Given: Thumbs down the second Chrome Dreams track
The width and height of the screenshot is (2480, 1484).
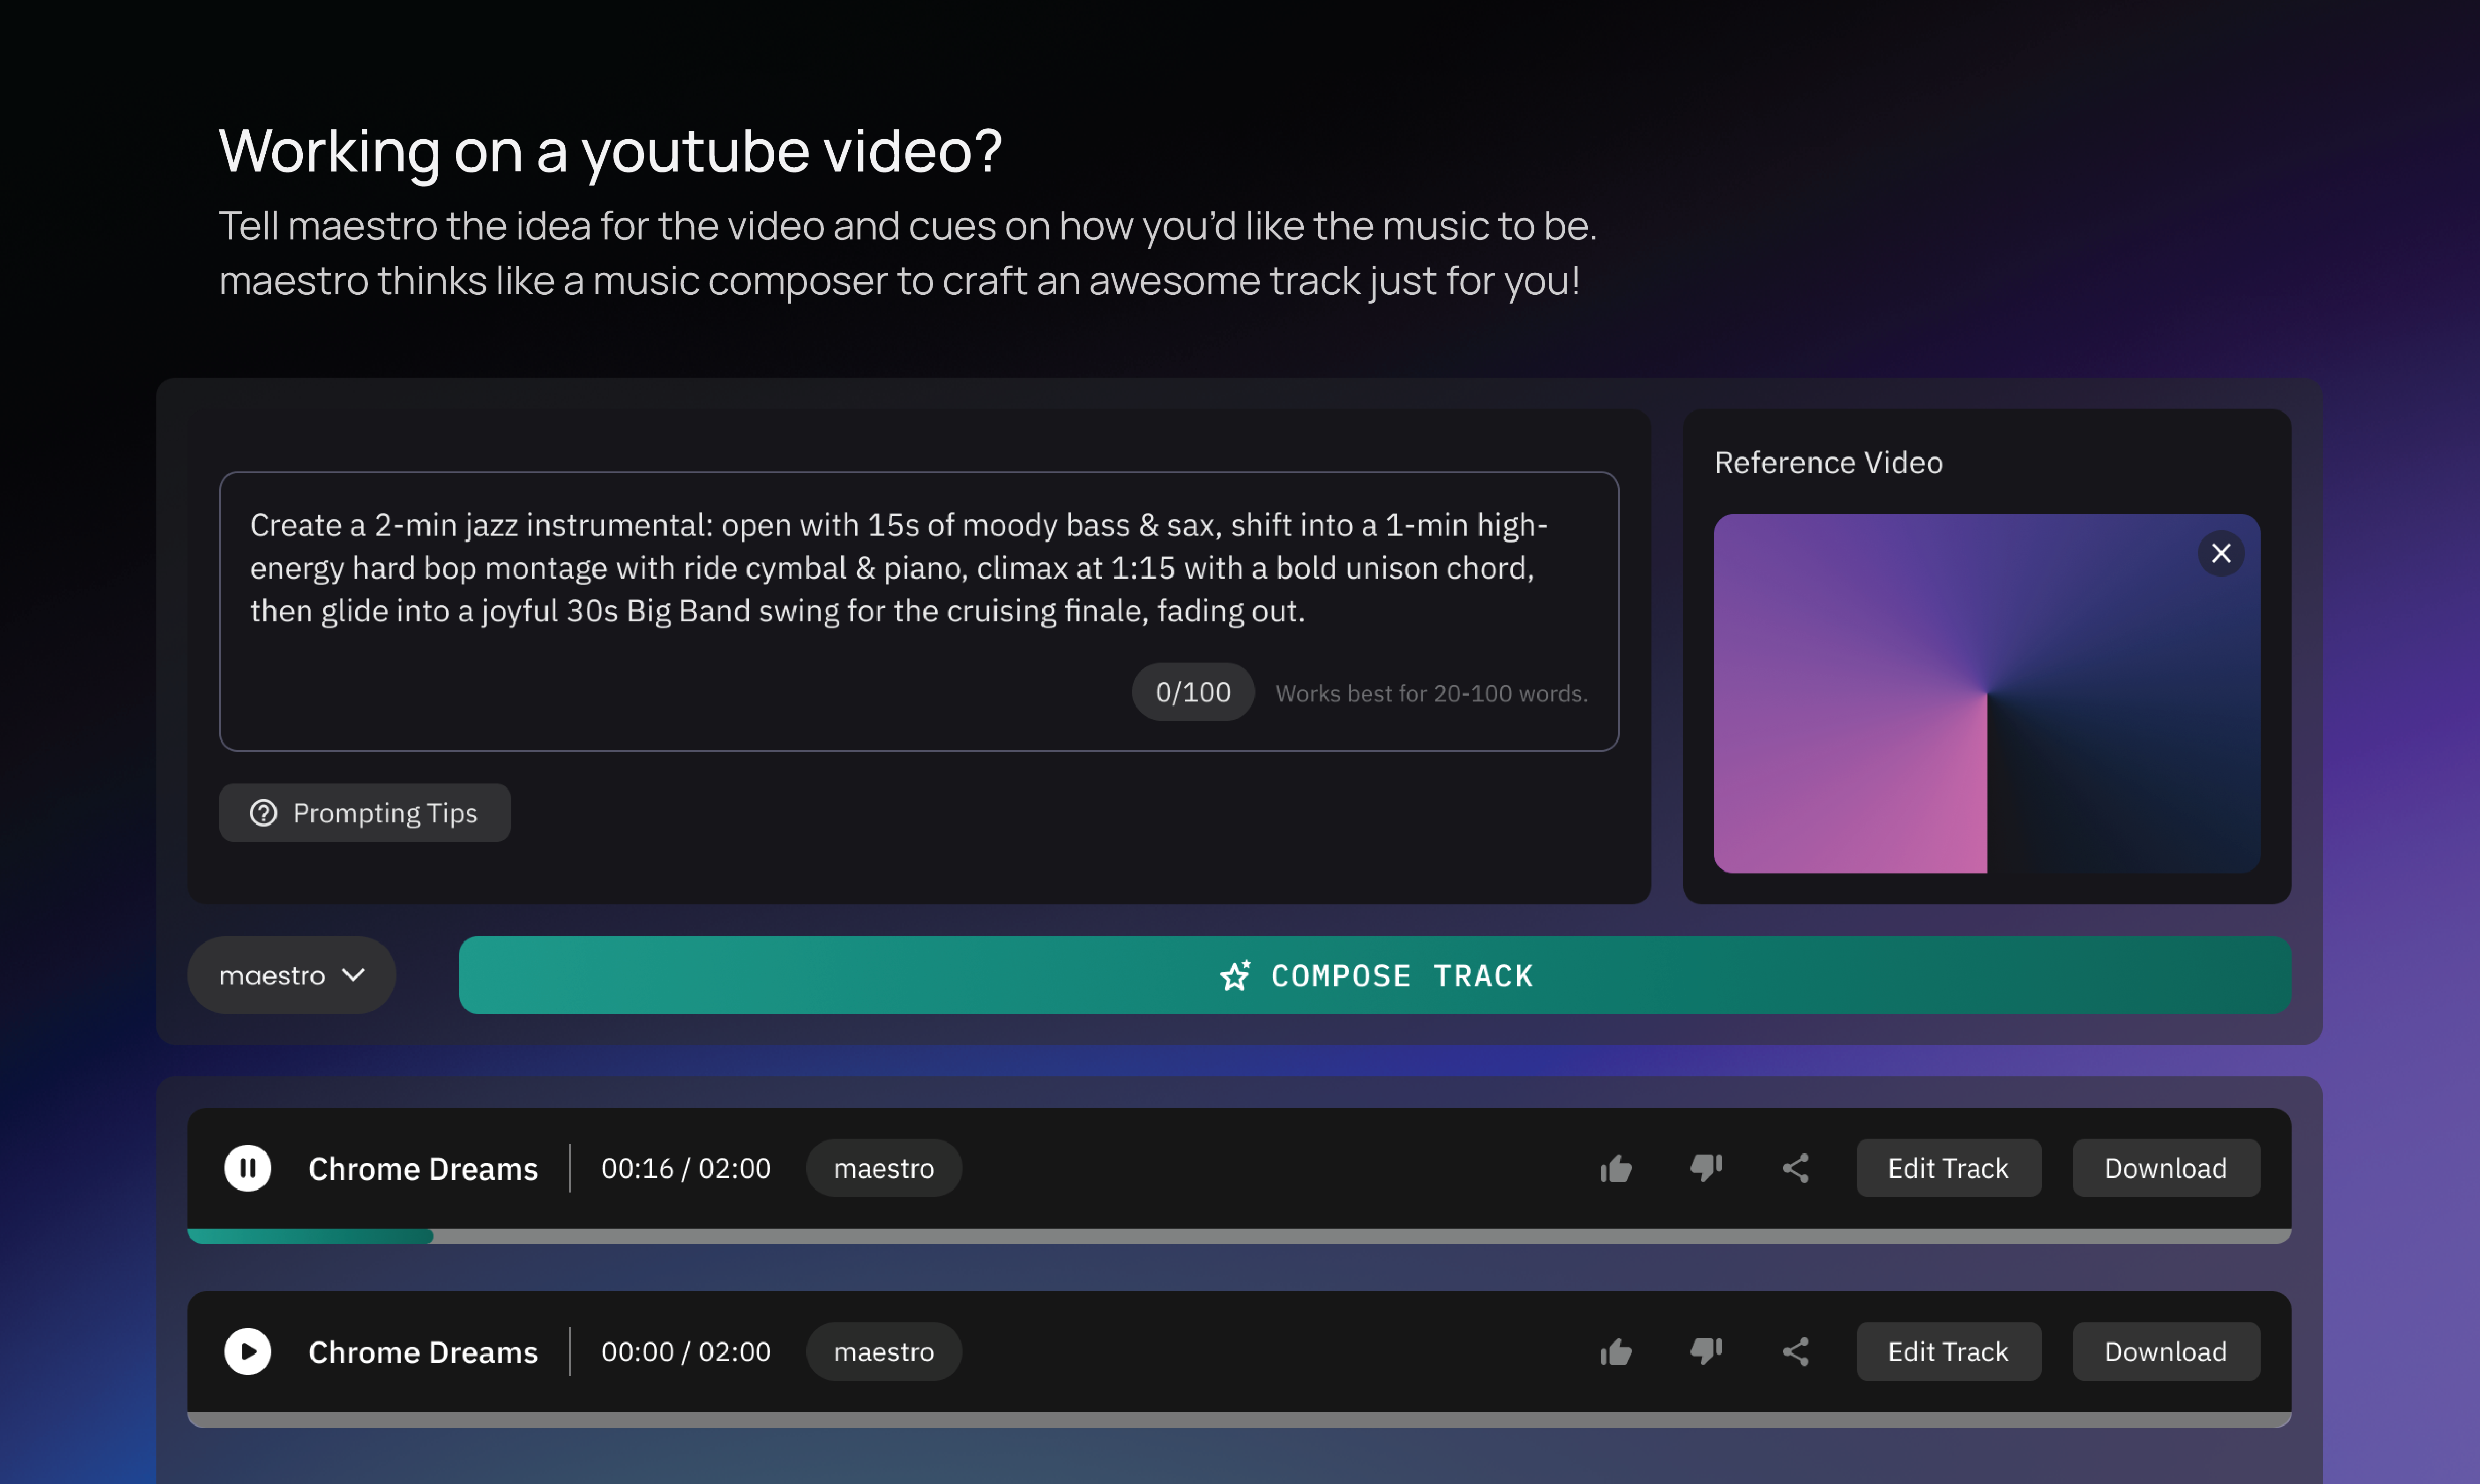Looking at the screenshot, I should tap(1705, 1351).
